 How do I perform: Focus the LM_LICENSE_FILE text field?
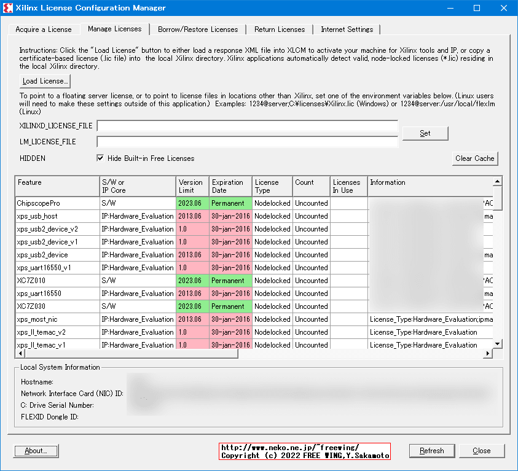click(247, 142)
